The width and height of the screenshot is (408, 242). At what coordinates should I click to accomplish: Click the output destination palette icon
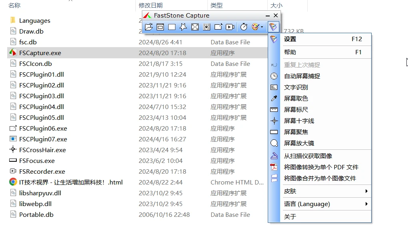pos(255,27)
